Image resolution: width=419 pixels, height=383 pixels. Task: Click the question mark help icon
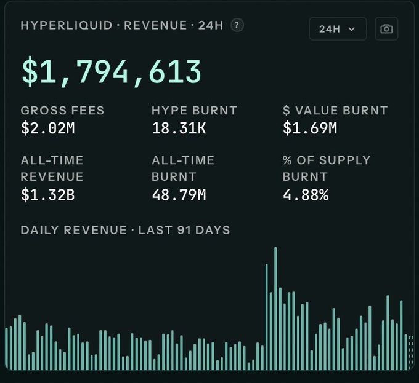237,25
